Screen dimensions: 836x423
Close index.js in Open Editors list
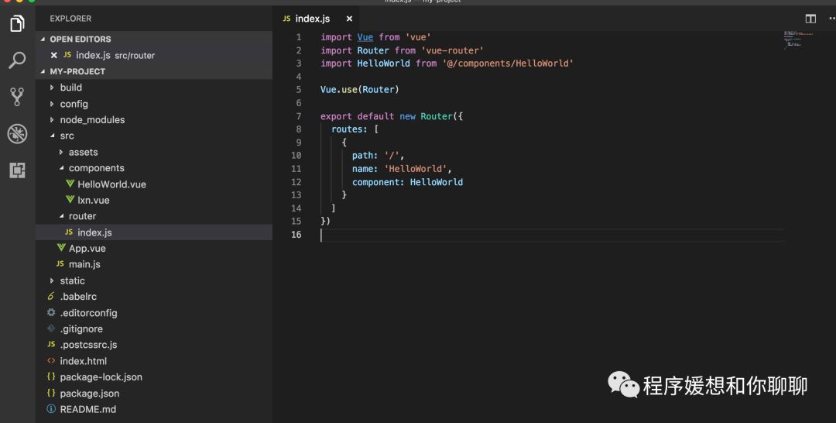coord(54,55)
